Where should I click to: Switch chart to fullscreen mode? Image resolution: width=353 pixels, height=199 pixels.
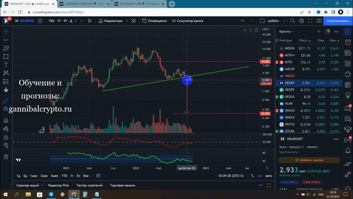(x=310, y=21)
